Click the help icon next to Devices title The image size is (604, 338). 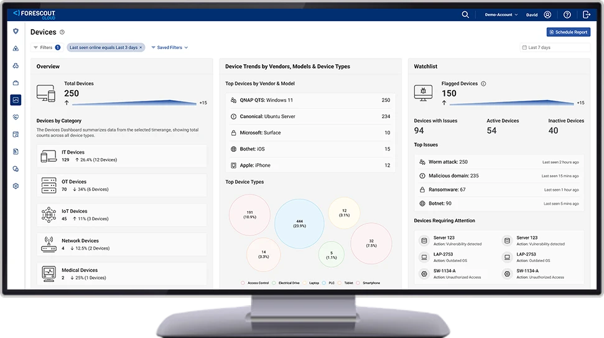pos(62,32)
